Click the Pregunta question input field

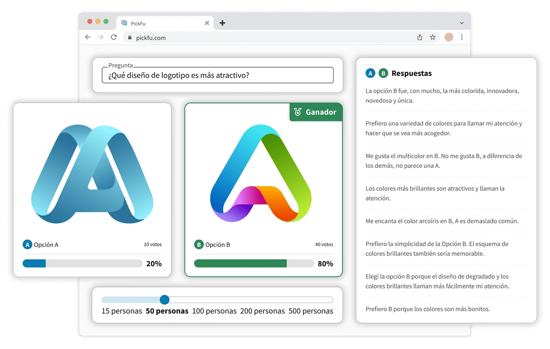[x=218, y=75]
